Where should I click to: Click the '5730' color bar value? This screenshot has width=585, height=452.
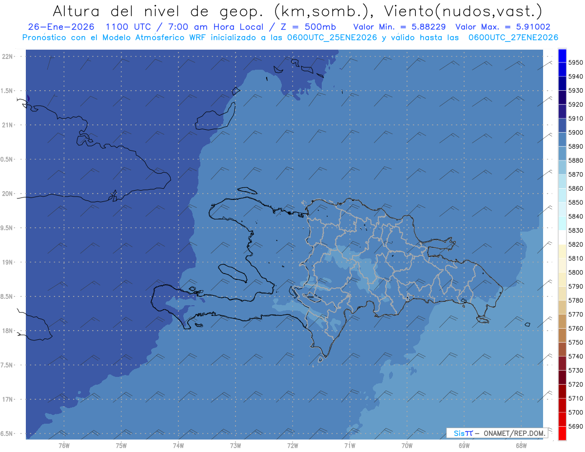576,370
